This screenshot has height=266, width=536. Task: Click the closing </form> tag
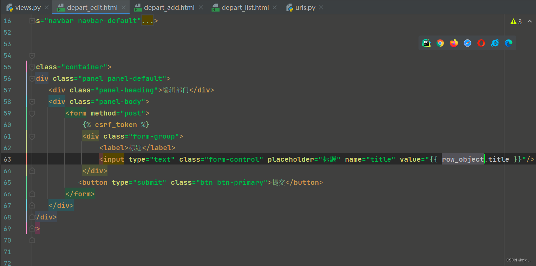[80, 194]
